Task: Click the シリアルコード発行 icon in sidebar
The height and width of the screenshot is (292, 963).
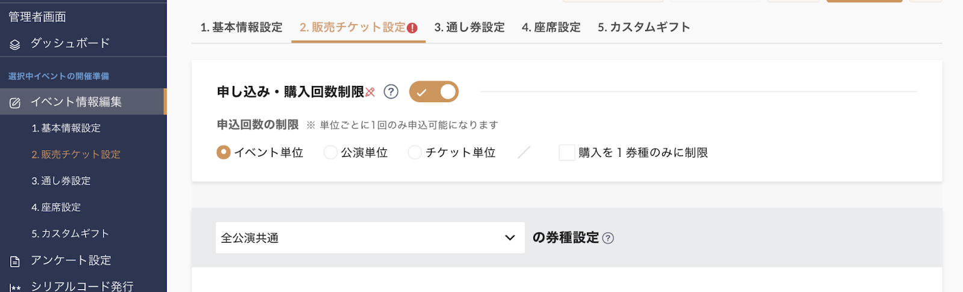Action: [15, 288]
